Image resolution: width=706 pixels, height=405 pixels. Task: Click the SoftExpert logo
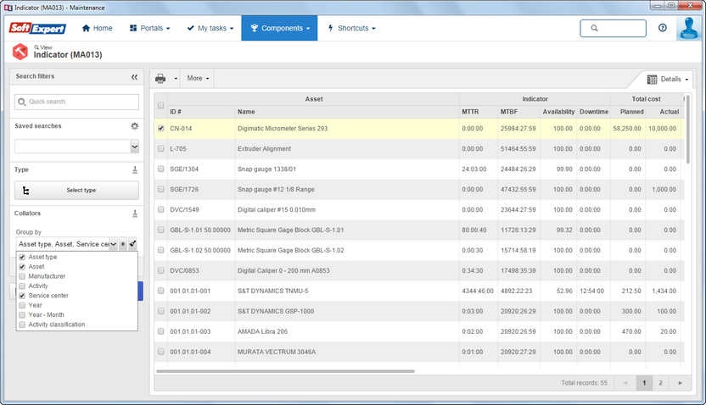pos(38,28)
